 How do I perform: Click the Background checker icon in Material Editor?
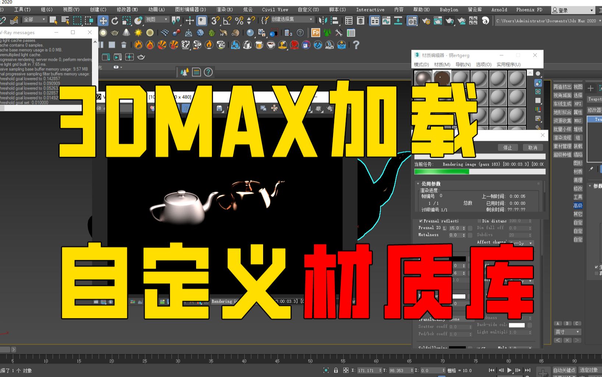click(538, 91)
